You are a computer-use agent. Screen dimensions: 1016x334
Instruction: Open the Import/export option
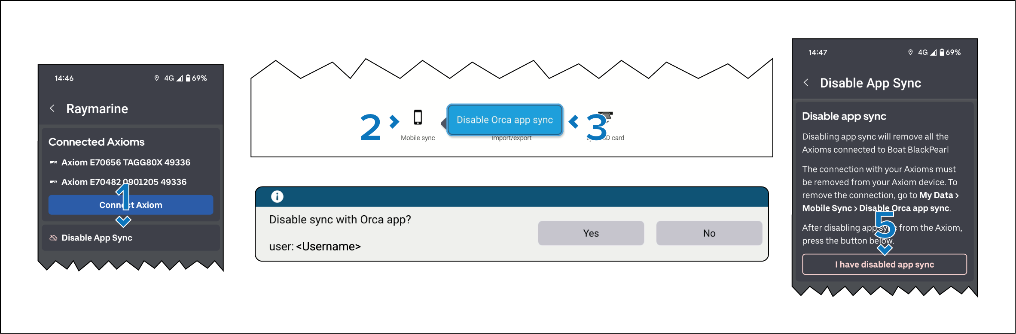click(511, 138)
